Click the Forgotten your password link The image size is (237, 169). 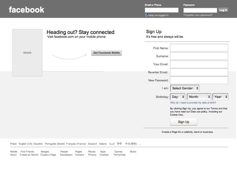198,15
